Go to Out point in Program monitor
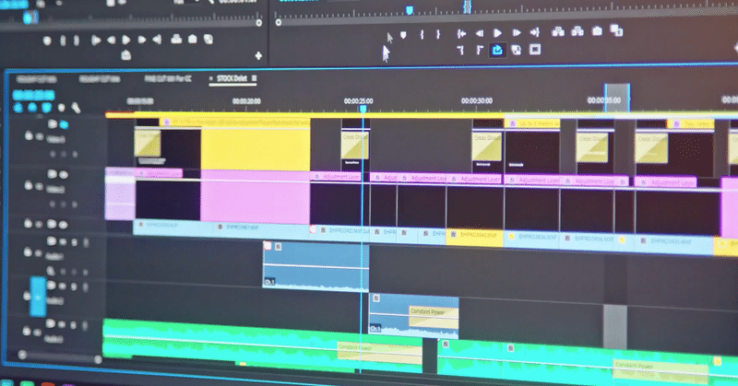738x386 pixels. pos(535,32)
